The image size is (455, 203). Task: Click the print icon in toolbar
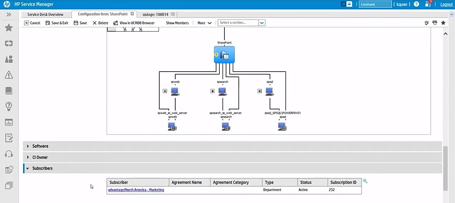(x=435, y=23)
